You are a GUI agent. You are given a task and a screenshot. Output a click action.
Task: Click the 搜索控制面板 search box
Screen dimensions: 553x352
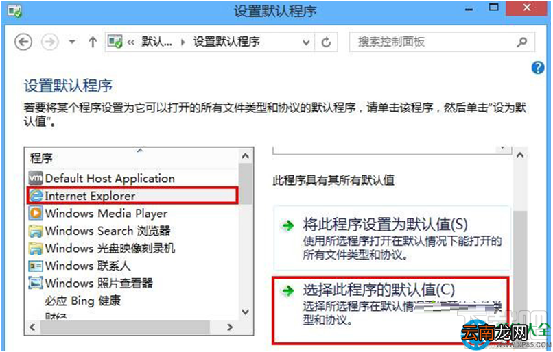pyautogui.click(x=442, y=42)
